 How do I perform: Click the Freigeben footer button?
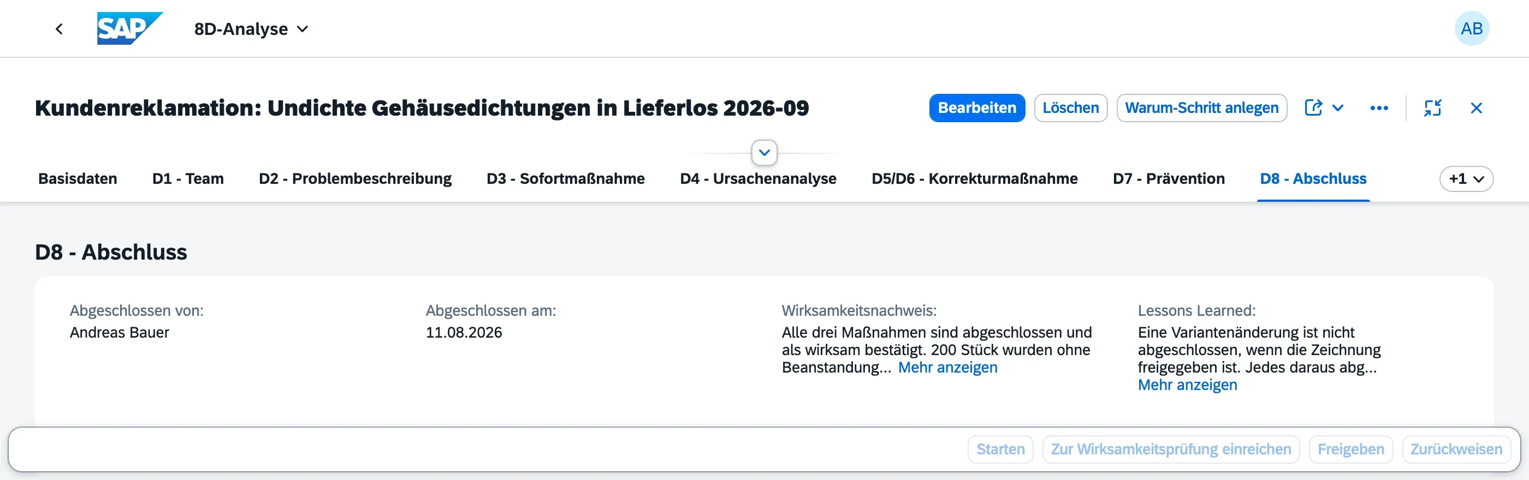[x=1351, y=449]
